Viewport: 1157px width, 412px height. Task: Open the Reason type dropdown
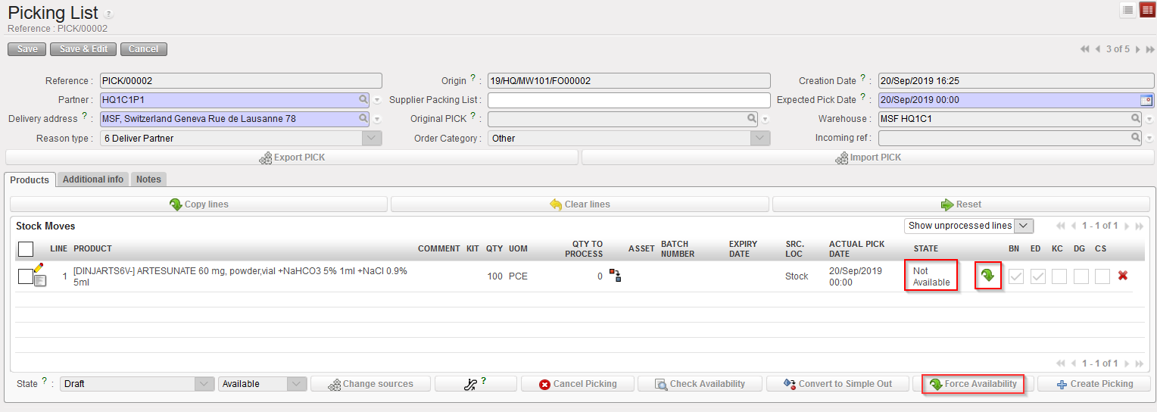371,139
